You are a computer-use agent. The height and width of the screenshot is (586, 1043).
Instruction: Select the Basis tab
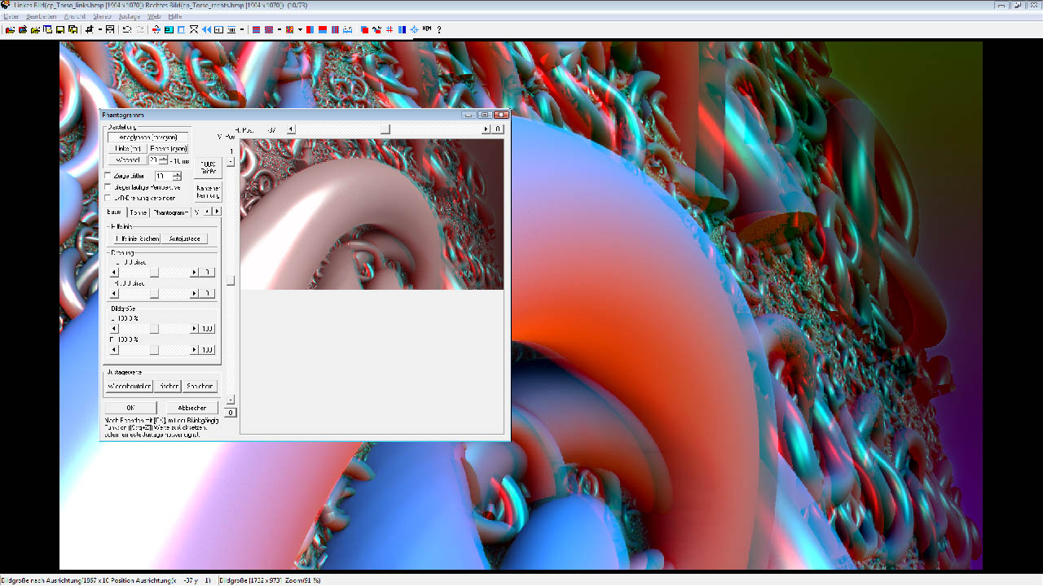tap(114, 212)
